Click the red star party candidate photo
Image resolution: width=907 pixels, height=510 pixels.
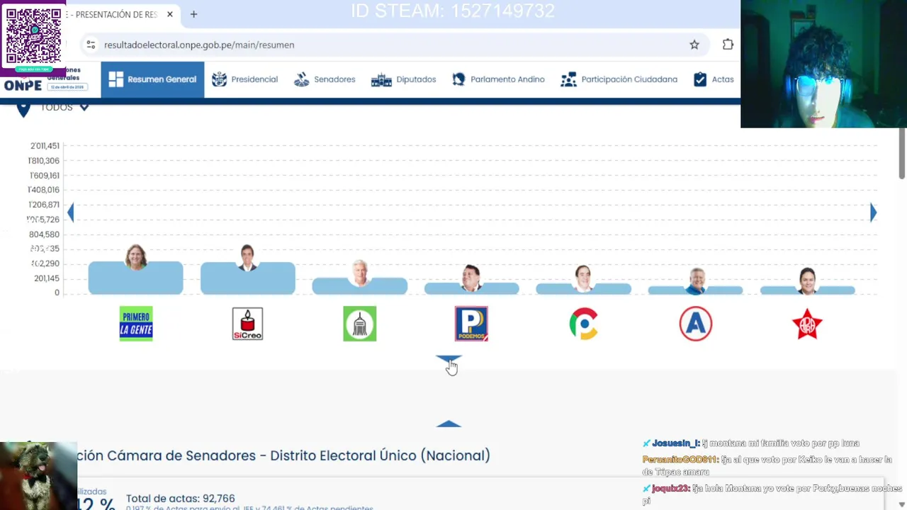click(x=807, y=281)
